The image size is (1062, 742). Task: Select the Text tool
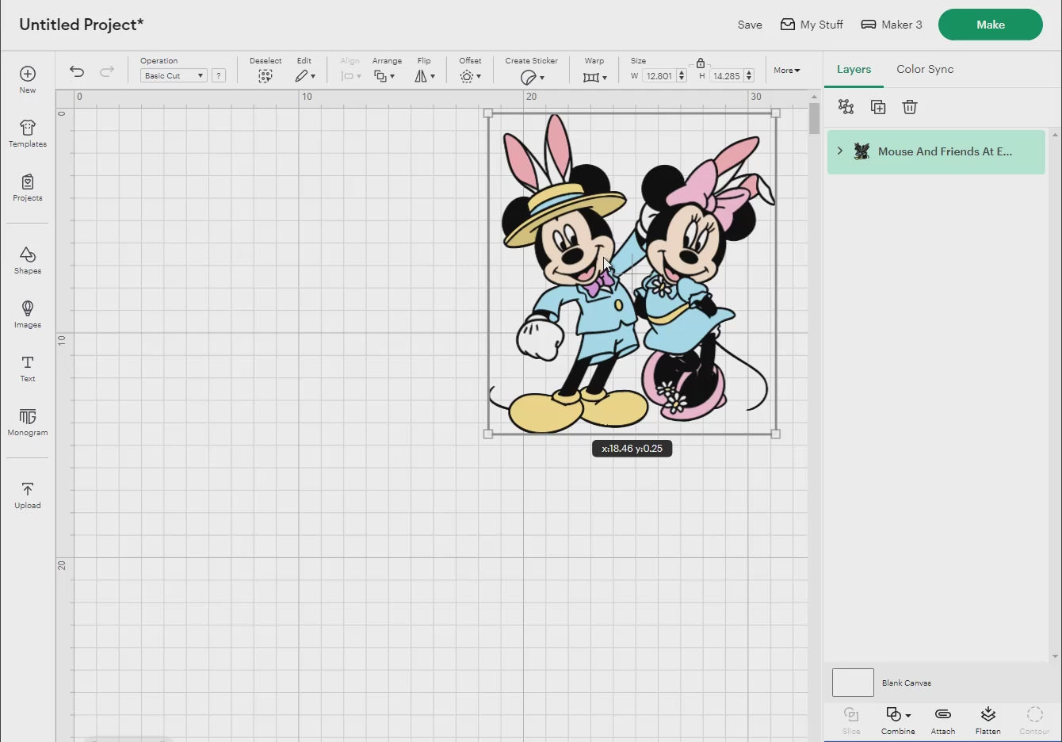[28, 369]
